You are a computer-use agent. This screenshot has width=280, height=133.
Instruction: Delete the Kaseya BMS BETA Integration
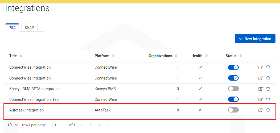pyautogui.click(x=268, y=89)
